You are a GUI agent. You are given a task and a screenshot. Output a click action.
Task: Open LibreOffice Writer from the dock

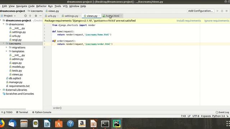pos(47,124)
